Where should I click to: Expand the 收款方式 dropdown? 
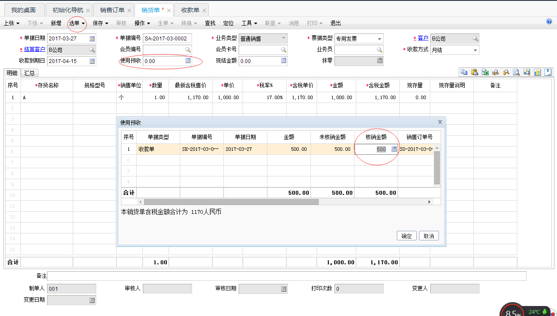click(x=475, y=50)
